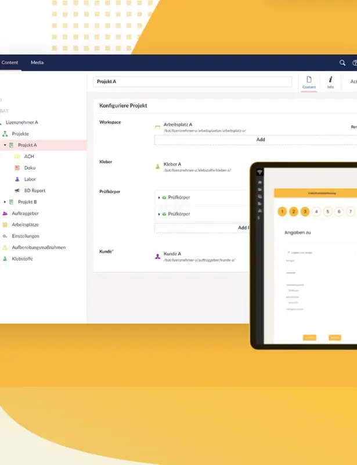Collapse the Projekt A tree node
This screenshot has height=465, width=357.
tap(5, 145)
